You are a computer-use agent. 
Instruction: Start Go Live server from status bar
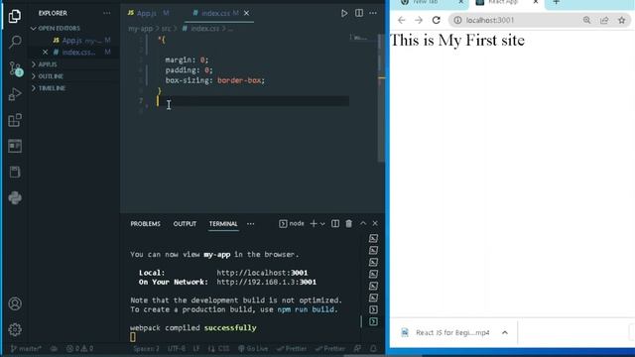pyautogui.click(x=253, y=348)
